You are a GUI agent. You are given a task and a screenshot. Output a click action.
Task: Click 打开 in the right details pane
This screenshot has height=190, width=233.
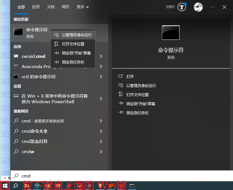click(x=126, y=77)
